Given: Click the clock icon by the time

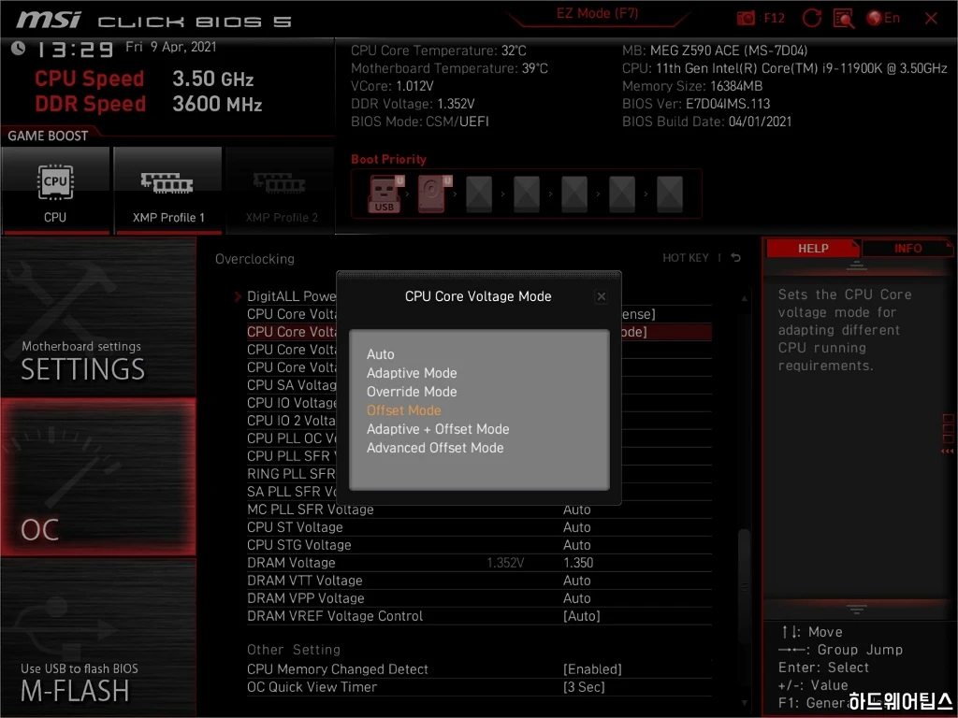Looking at the screenshot, I should tap(19, 48).
